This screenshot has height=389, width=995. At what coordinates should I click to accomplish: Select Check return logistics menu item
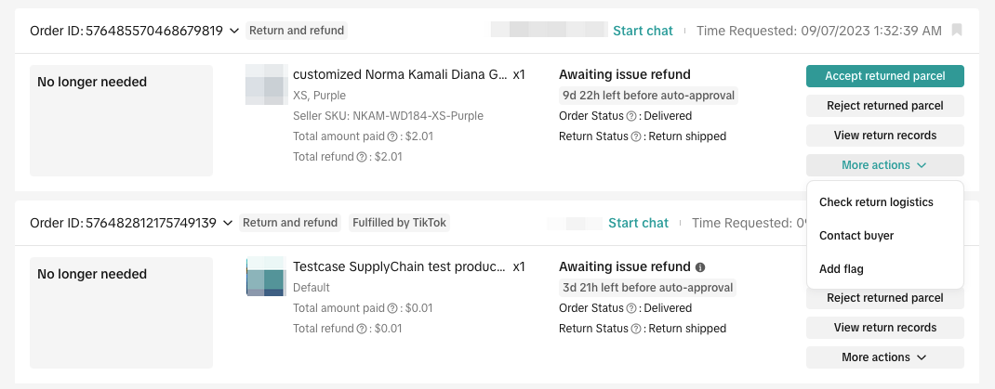tap(876, 202)
